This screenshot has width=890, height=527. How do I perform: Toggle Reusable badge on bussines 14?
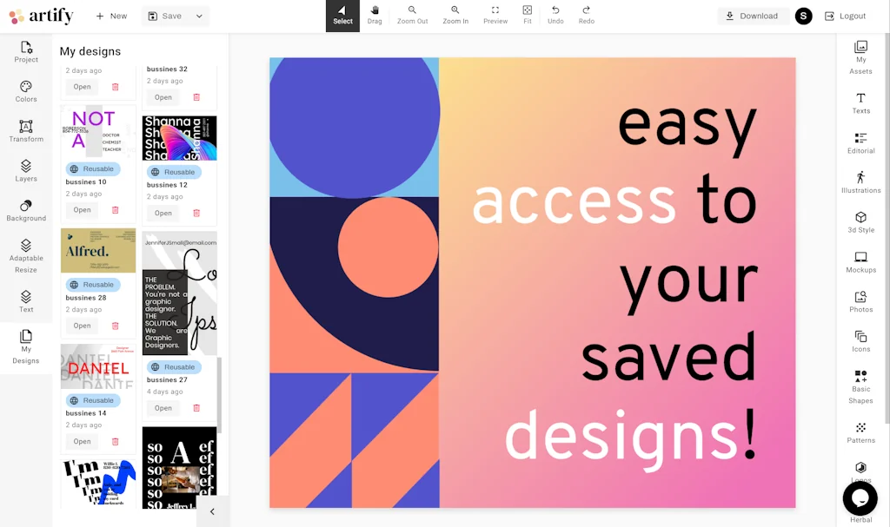tap(92, 401)
